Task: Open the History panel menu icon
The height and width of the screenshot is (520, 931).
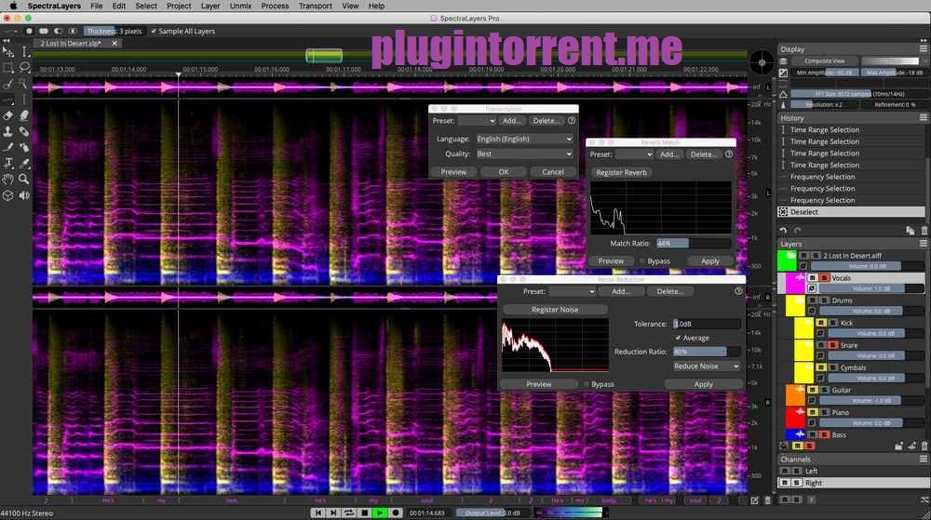Action: 924,118
